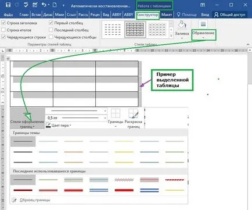Click the Границы grid icon
The height and width of the screenshot is (210, 252).
(x=116, y=113)
